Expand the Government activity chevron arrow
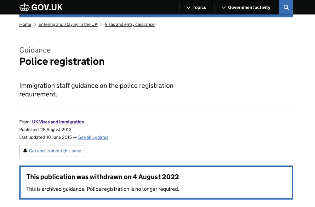 tap(224, 8)
